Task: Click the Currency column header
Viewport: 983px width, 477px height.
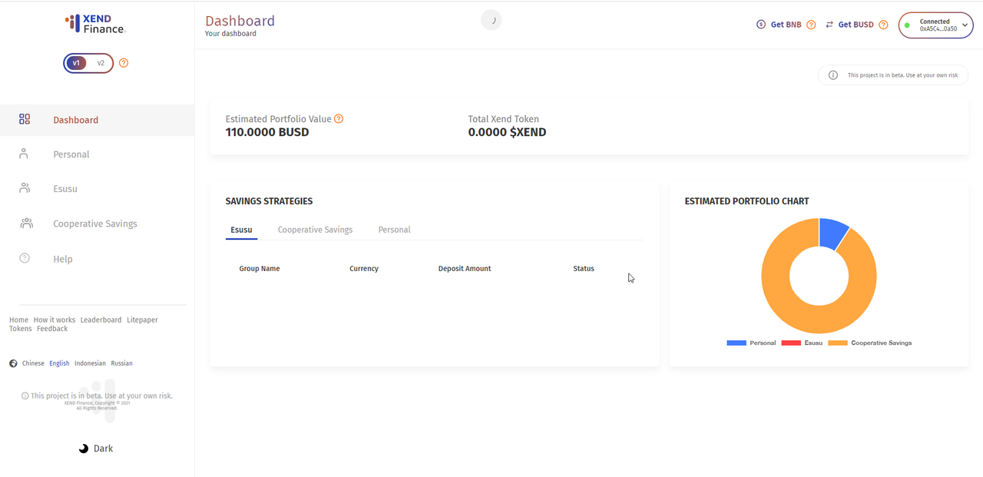Action: [364, 269]
